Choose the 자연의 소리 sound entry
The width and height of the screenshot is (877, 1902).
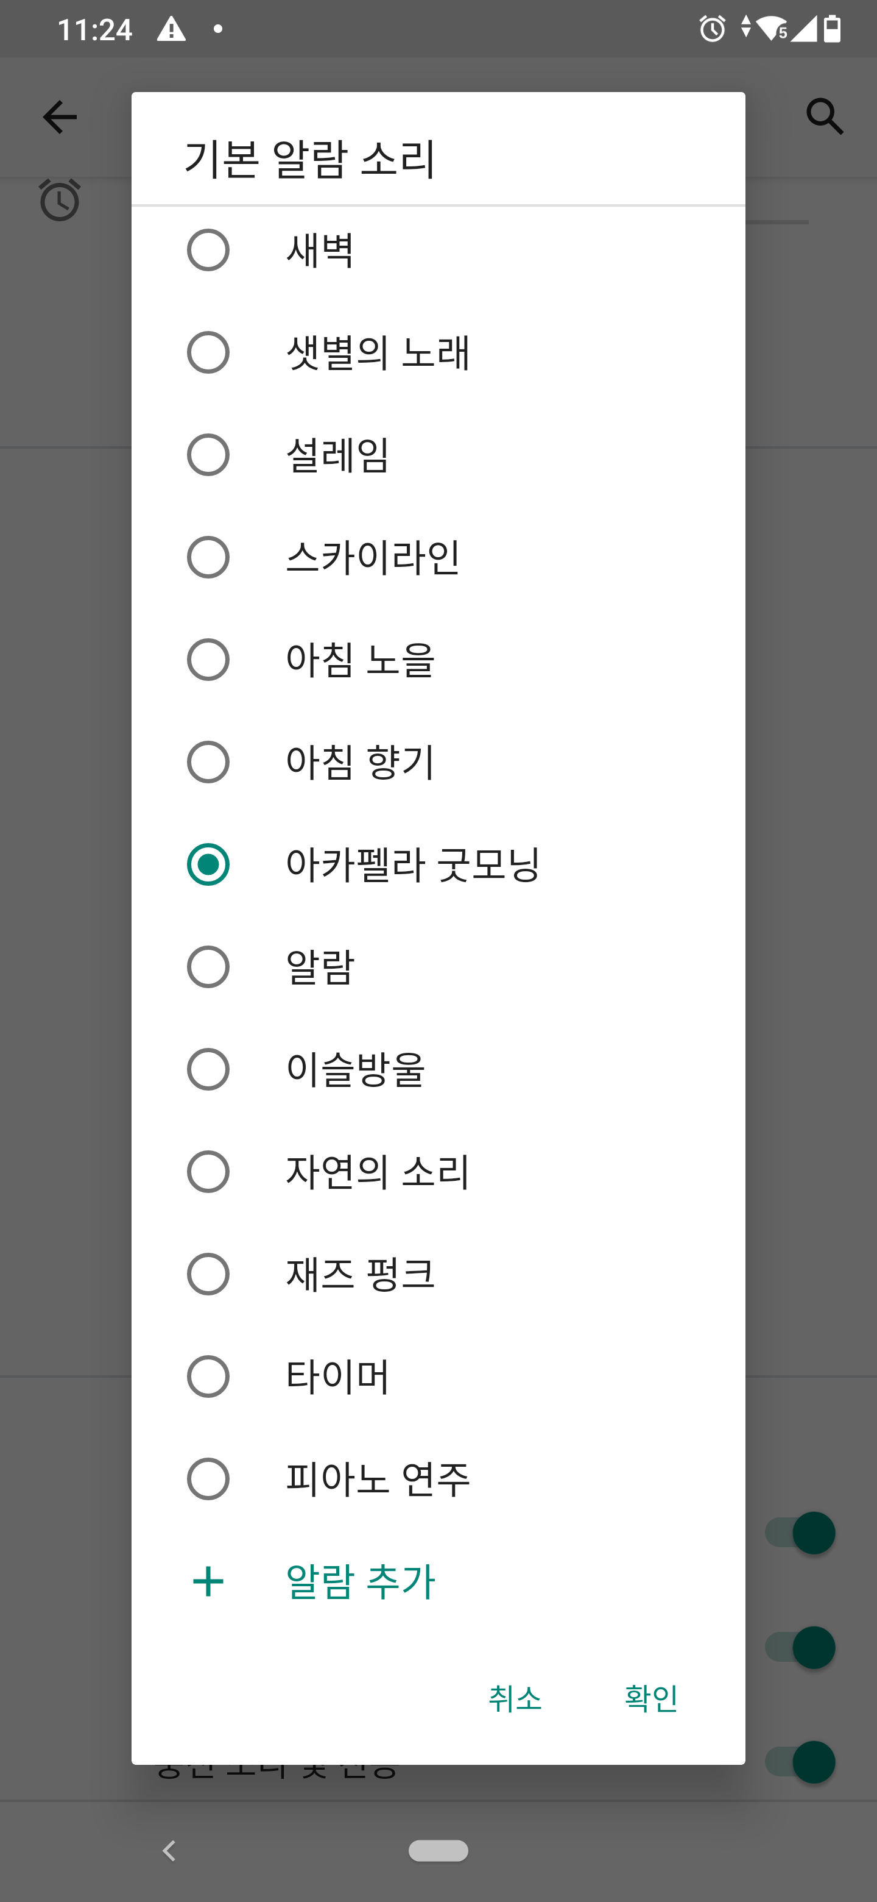coord(378,1172)
